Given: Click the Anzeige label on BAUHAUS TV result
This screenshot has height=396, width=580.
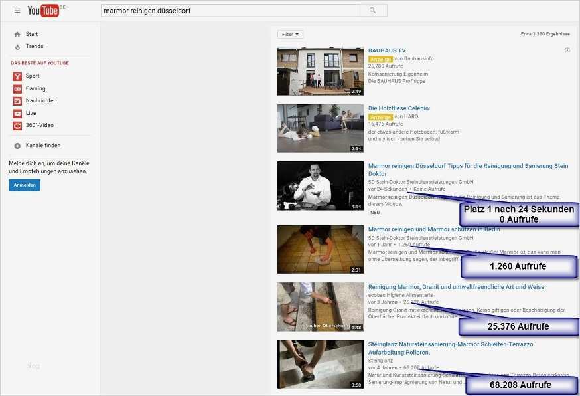Looking at the screenshot, I should tap(380, 59).
